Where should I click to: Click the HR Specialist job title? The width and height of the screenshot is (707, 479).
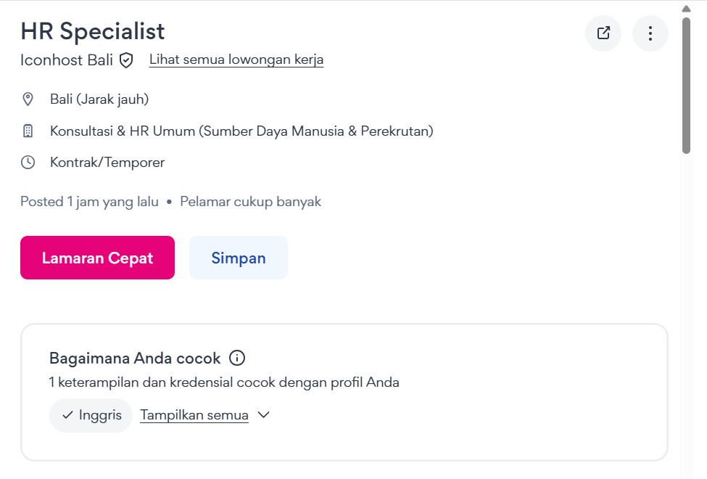click(x=93, y=31)
